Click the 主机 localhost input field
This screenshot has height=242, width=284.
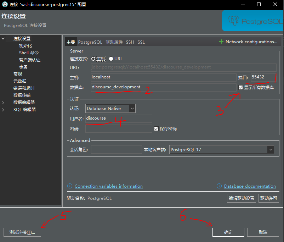pyautogui.click(x=164, y=77)
